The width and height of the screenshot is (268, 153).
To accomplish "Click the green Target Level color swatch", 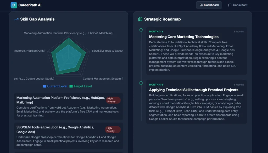I will (x=71, y=86).
